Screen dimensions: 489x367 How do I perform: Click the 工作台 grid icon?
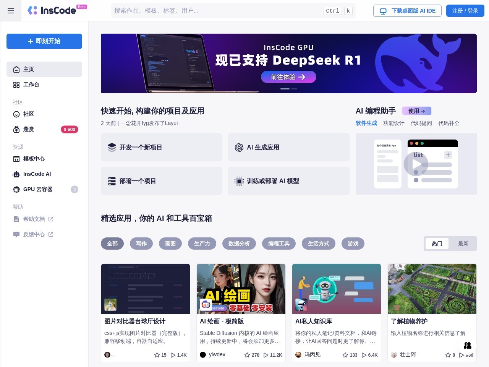pos(16,84)
